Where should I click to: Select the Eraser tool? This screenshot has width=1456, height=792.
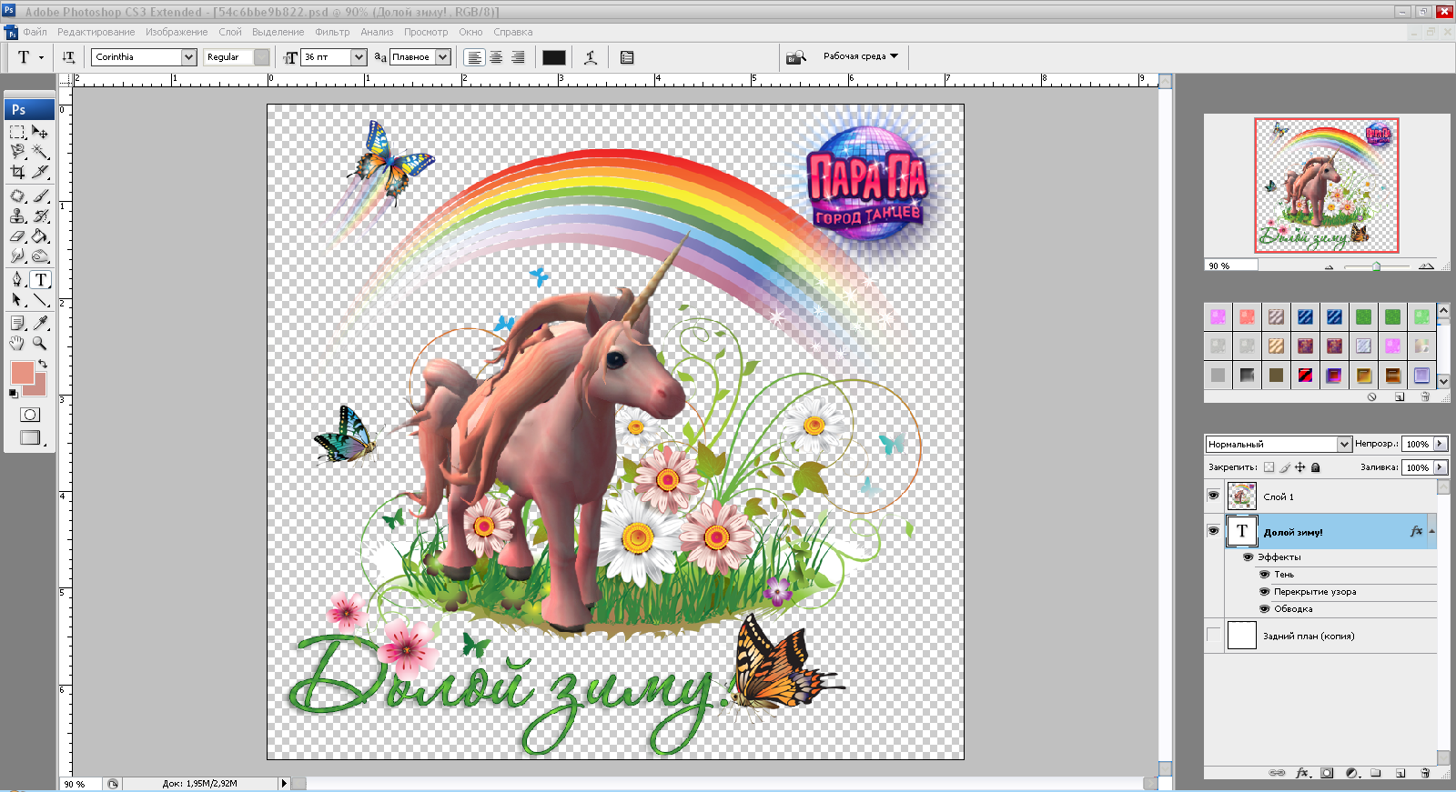click(17, 236)
